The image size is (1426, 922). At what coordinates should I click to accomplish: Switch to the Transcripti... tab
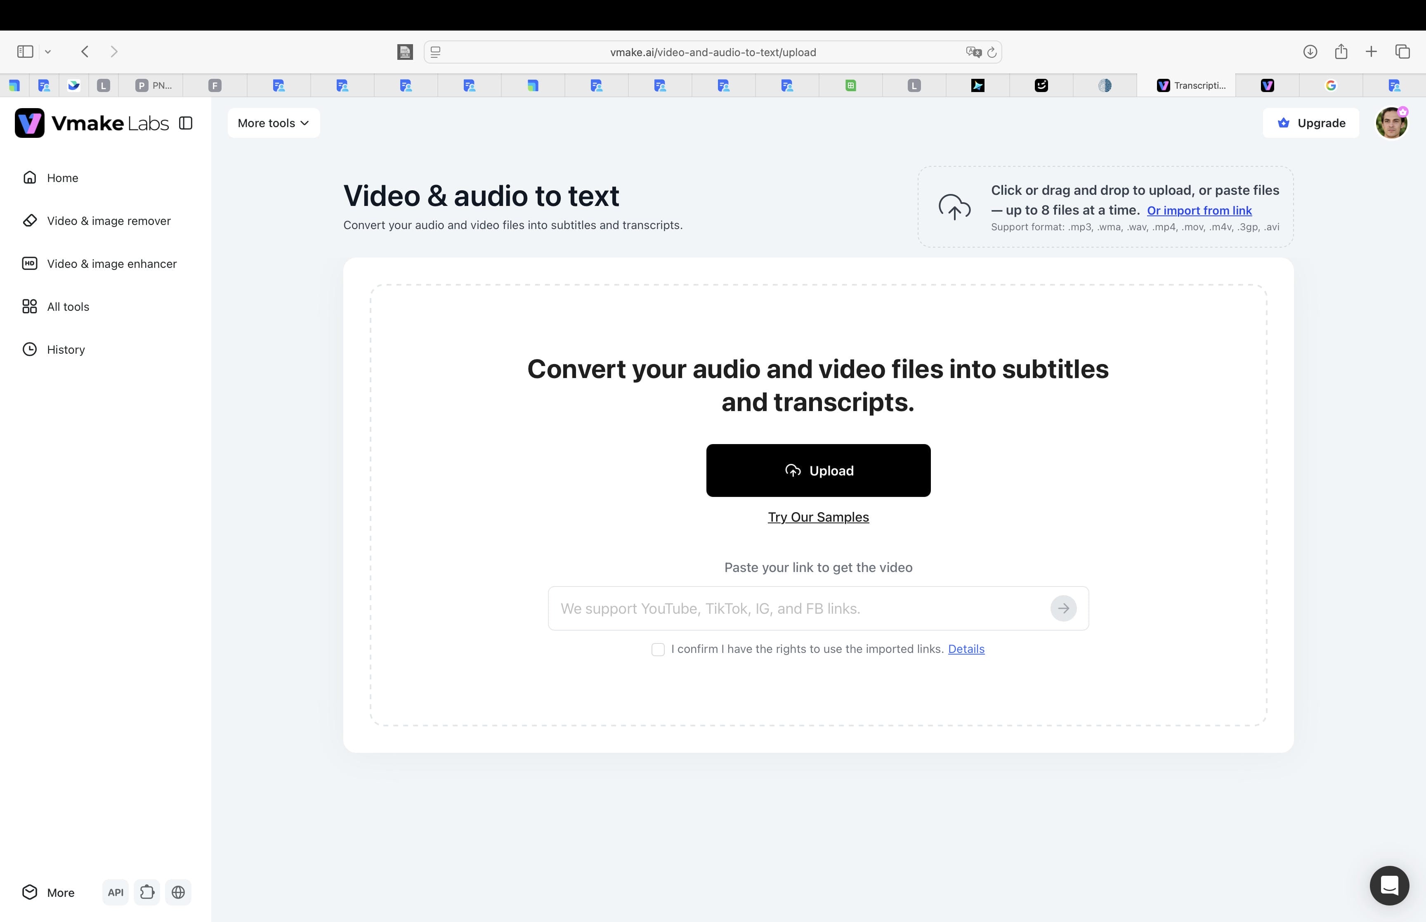pos(1186,85)
